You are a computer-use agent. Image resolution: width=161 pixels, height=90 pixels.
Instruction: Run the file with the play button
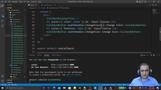click(150, 5)
